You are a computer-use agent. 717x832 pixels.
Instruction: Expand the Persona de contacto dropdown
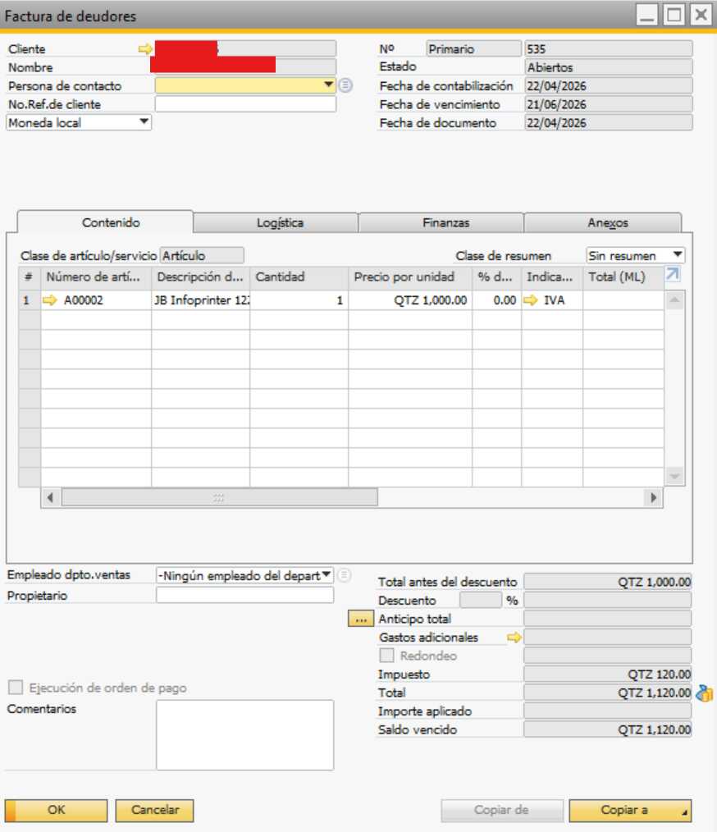pos(329,85)
